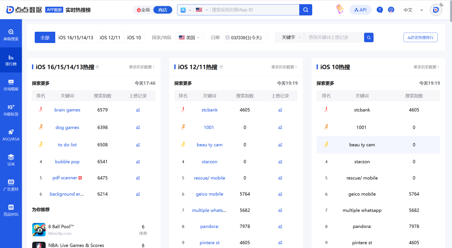
Task: Open pdf scanner keyword link
Action: (65, 178)
